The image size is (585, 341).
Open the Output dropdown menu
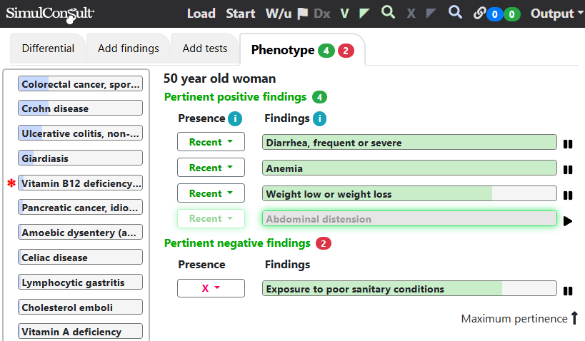click(557, 14)
